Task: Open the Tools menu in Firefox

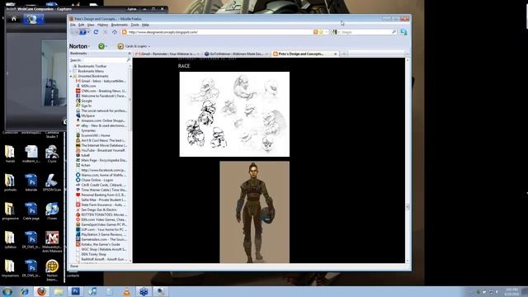Action: 134,25
